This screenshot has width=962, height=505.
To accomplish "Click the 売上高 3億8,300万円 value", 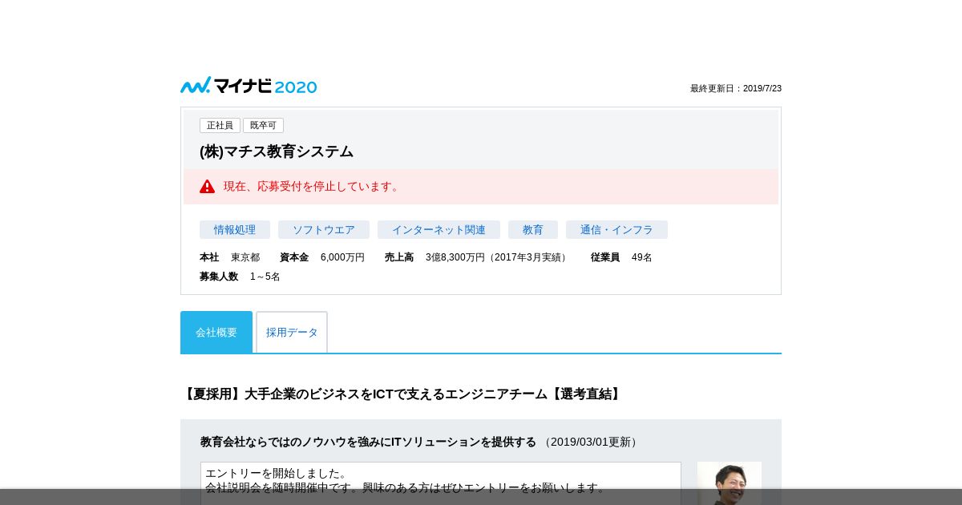I will (477, 257).
